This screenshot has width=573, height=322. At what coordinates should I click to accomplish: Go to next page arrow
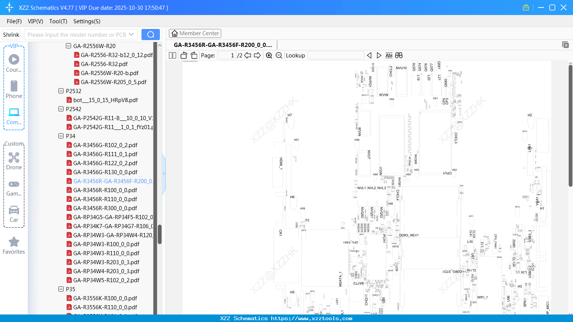[257, 56]
